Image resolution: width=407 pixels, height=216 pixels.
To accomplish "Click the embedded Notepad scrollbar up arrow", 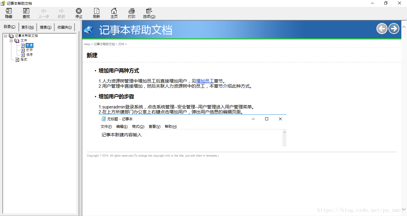I will coord(285,132).
